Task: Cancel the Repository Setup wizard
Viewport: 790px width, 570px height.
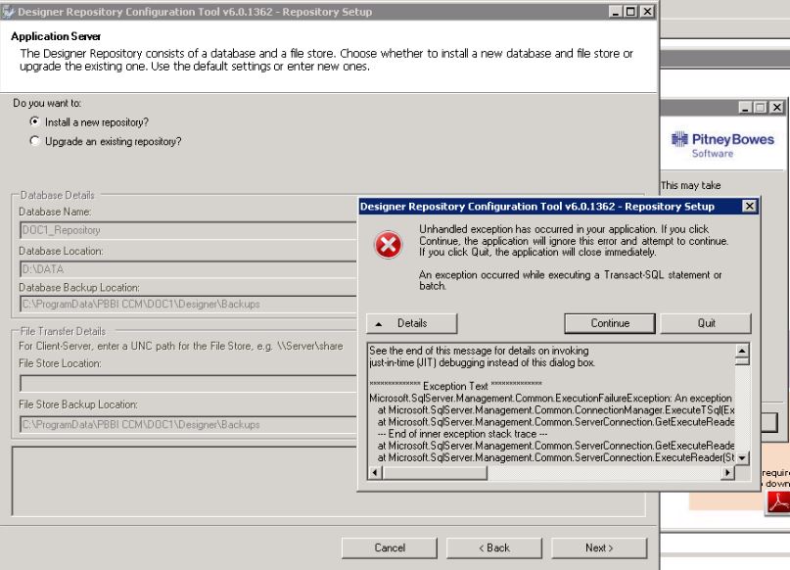Action: pos(390,547)
